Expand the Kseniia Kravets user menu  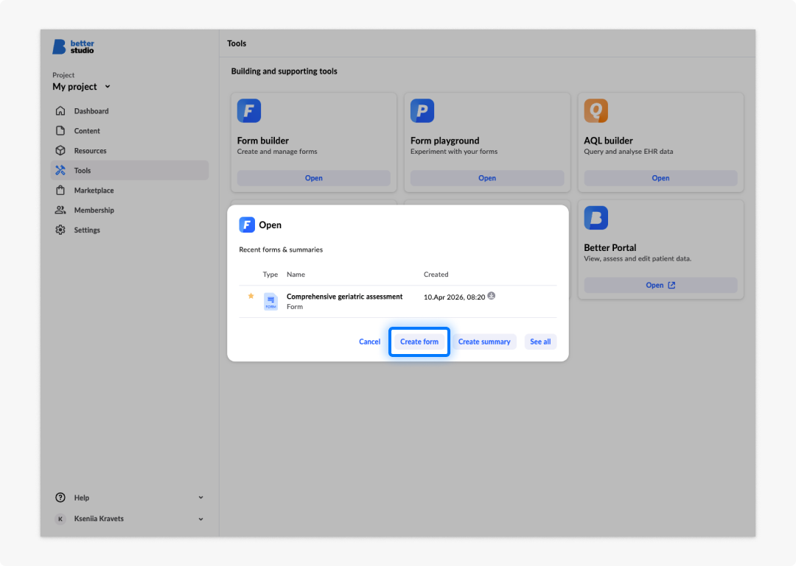point(201,519)
